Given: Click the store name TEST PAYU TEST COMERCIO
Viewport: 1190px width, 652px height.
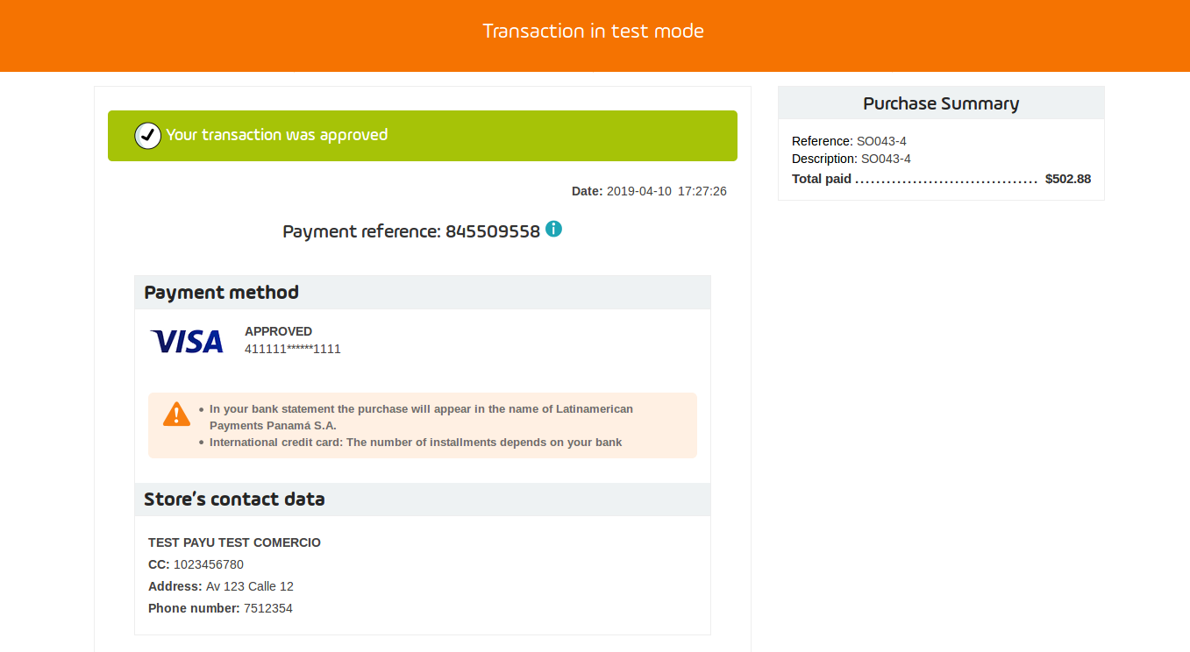Looking at the screenshot, I should [234, 542].
